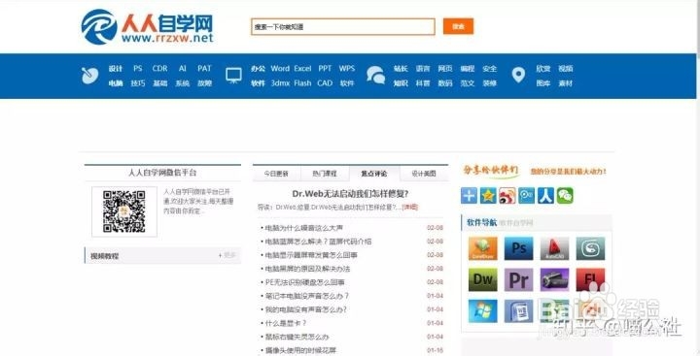Open the video camera software icon
Viewport: 700px width, 356px height.
pos(554,279)
